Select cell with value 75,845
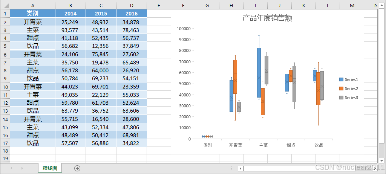The width and height of the screenshot is (386, 174). point(101,54)
